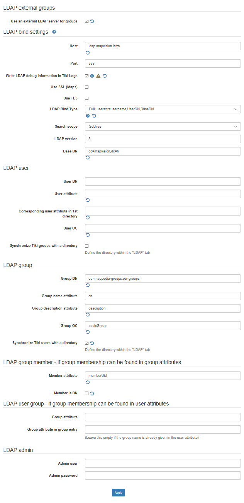Reset the Base DN value with the undo icon
The width and height of the screenshot is (244, 503).
(88, 157)
